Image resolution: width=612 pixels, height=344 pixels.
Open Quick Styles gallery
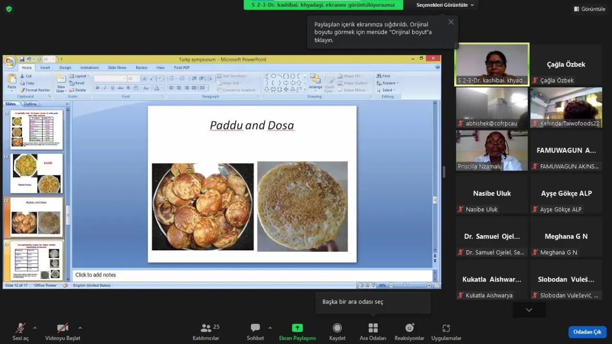pyautogui.click(x=329, y=82)
